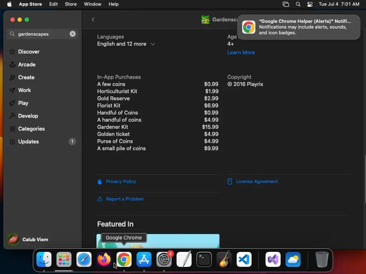Viewport: 366px width, 274px height.
Task: Go to Arcade in sidebar
Action: [x=42, y=64]
